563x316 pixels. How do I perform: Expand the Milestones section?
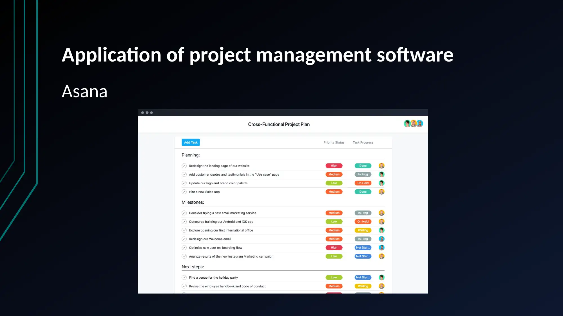coord(193,202)
